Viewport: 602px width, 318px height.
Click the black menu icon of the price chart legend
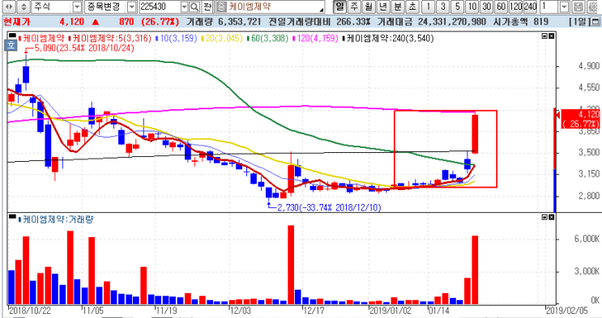[x=12, y=36]
